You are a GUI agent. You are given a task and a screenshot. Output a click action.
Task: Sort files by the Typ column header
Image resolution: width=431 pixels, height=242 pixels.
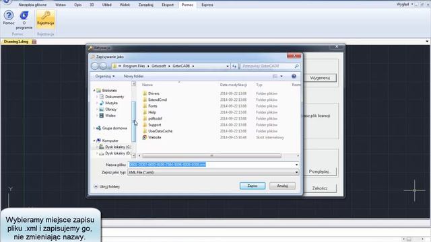tap(259, 85)
